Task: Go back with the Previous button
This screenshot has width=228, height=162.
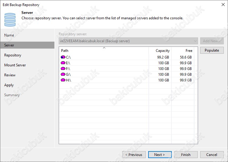Action: point(134,154)
